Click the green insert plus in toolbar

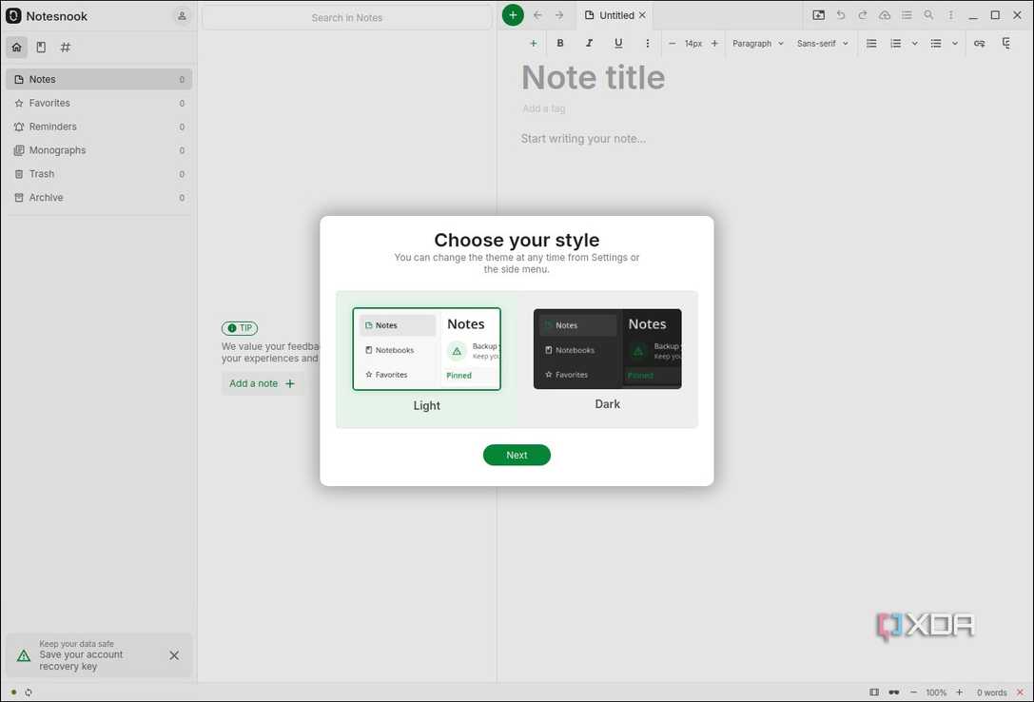click(534, 44)
